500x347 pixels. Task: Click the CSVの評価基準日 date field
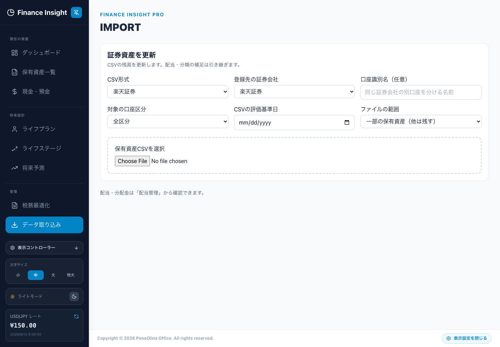pos(294,122)
